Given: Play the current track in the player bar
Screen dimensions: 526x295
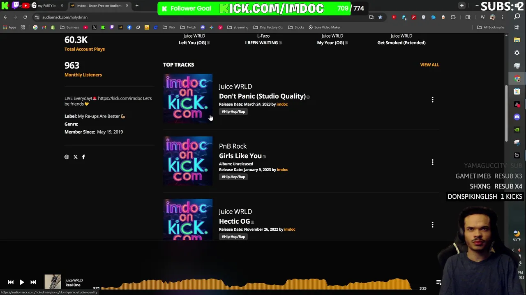Looking at the screenshot, I should tap(22, 282).
